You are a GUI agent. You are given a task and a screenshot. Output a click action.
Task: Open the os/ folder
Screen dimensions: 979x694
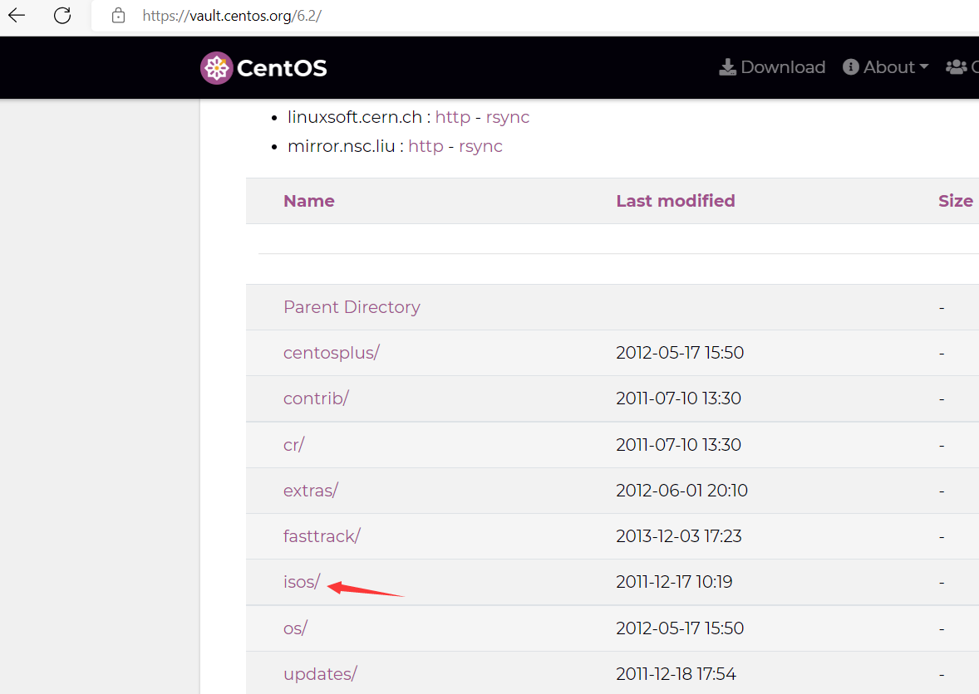[x=295, y=628]
